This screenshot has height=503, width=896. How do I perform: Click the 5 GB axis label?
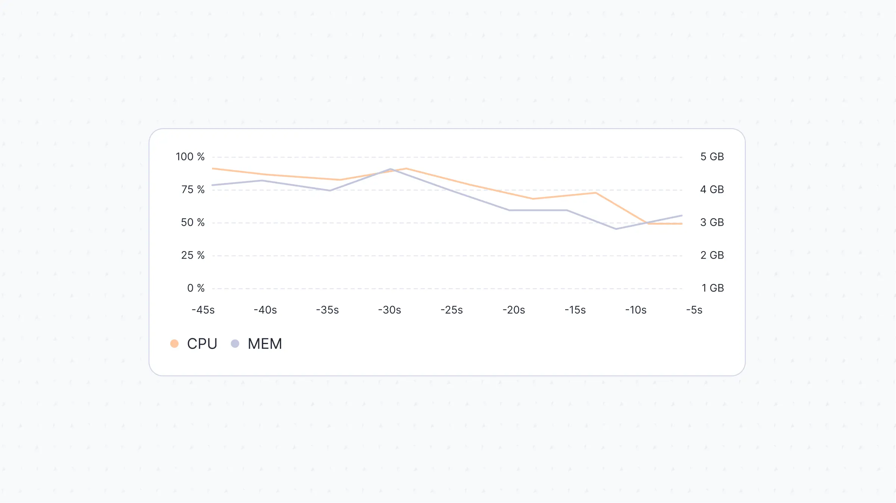(x=712, y=157)
